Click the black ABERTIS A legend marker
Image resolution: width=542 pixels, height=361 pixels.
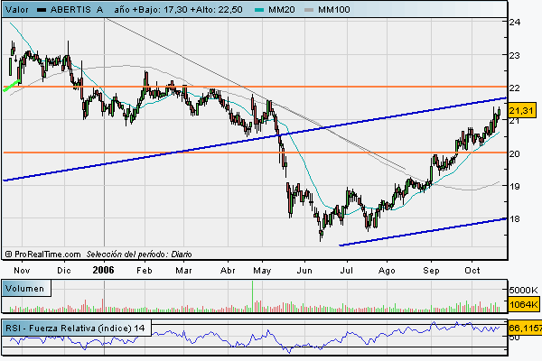click(x=42, y=10)
